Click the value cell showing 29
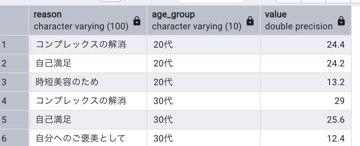Viewport: 360px width, 146px height. point(306,101)
